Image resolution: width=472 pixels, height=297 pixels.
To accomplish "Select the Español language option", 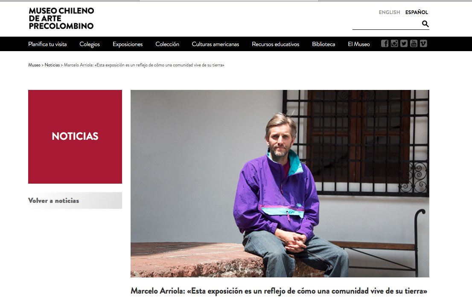I will coord(417,12).
